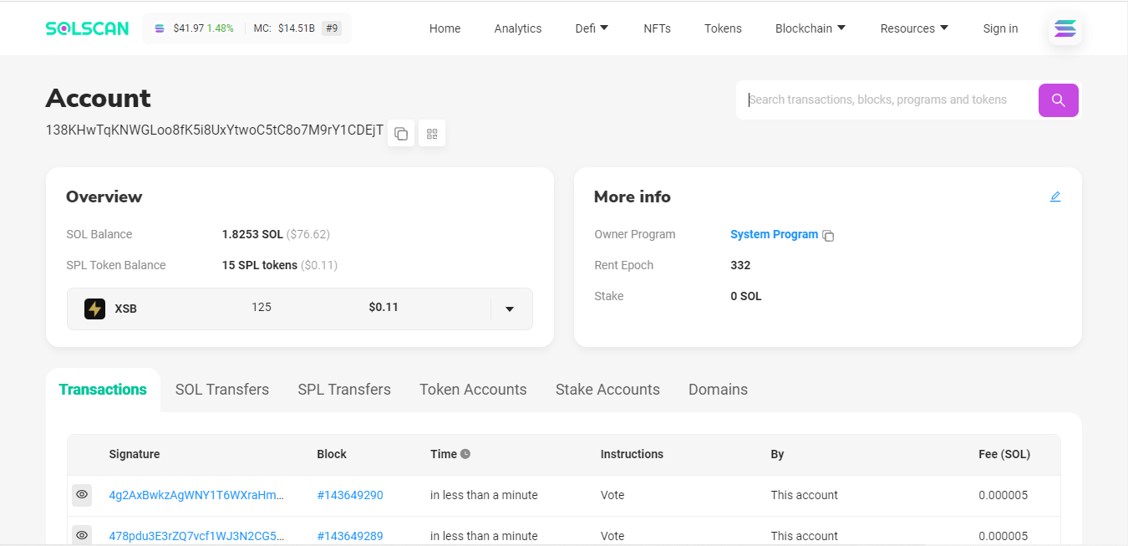This screenshot has height=546, width=1128.
Task: Show the account QR code
Action: [432, 134]
